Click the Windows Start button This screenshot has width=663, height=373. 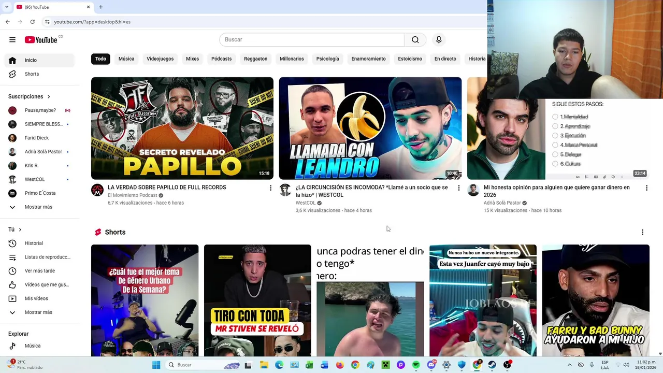tap(156, 365)
